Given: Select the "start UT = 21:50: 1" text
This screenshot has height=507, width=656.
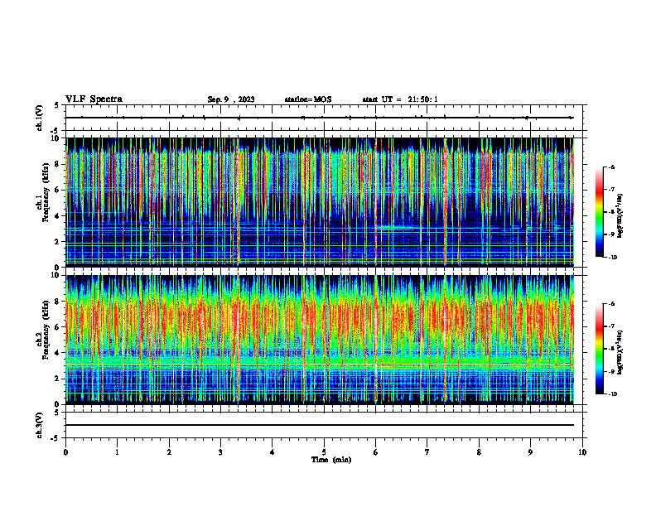Looking at the screenshot, I should [x=400, y=99].
